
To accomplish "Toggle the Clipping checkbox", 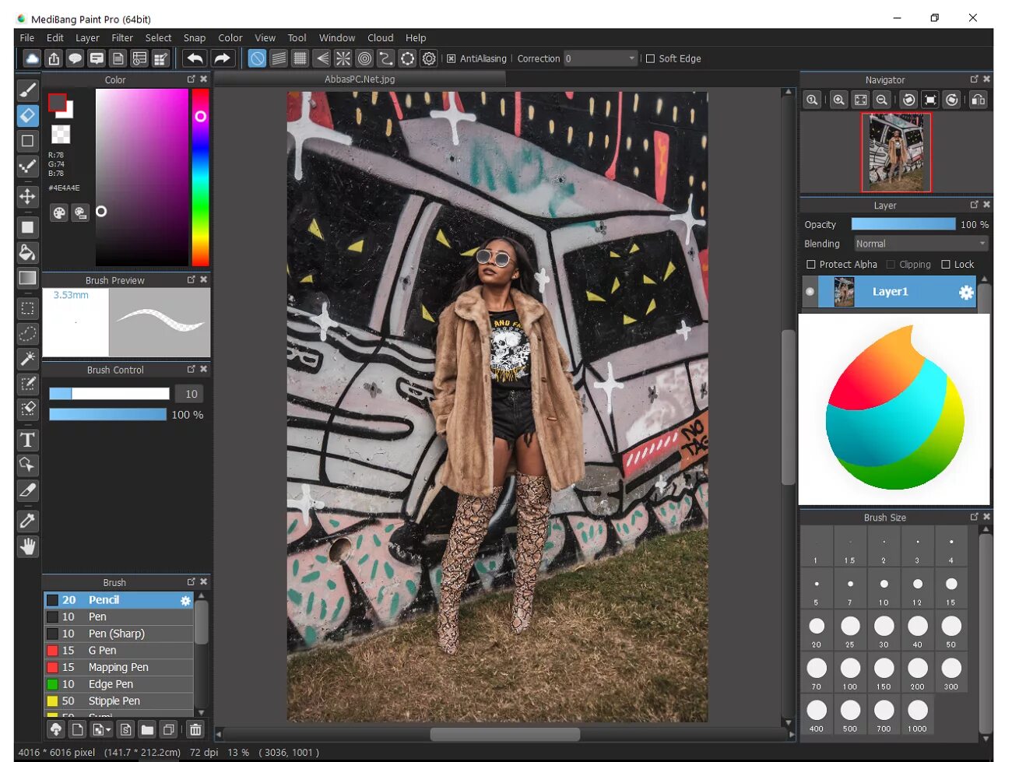I will [891, 265].
